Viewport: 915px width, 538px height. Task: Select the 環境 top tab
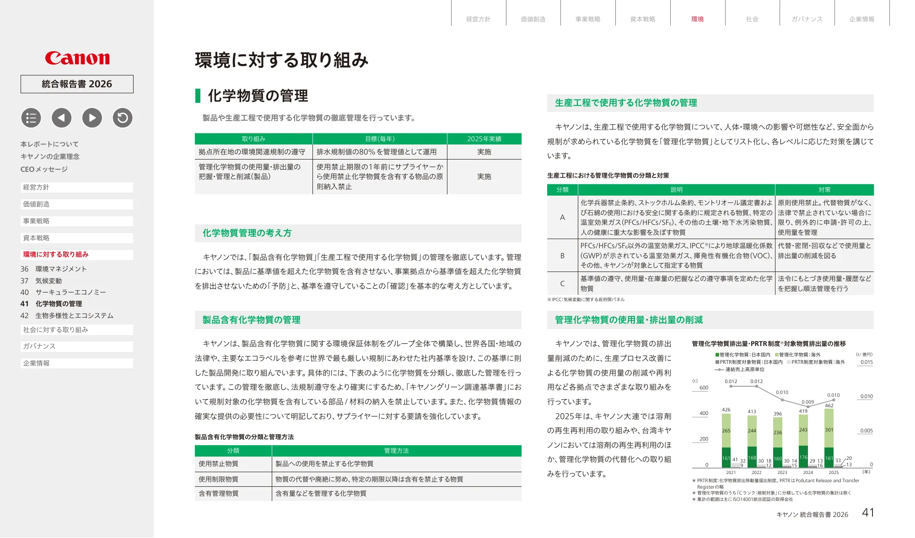pos(698,19)
